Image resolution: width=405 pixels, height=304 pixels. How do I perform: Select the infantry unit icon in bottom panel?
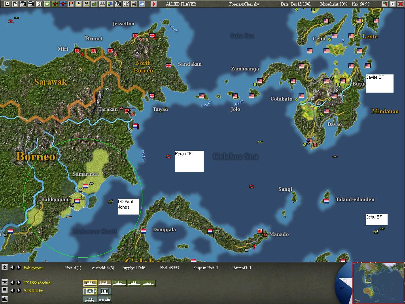point(90,291)
